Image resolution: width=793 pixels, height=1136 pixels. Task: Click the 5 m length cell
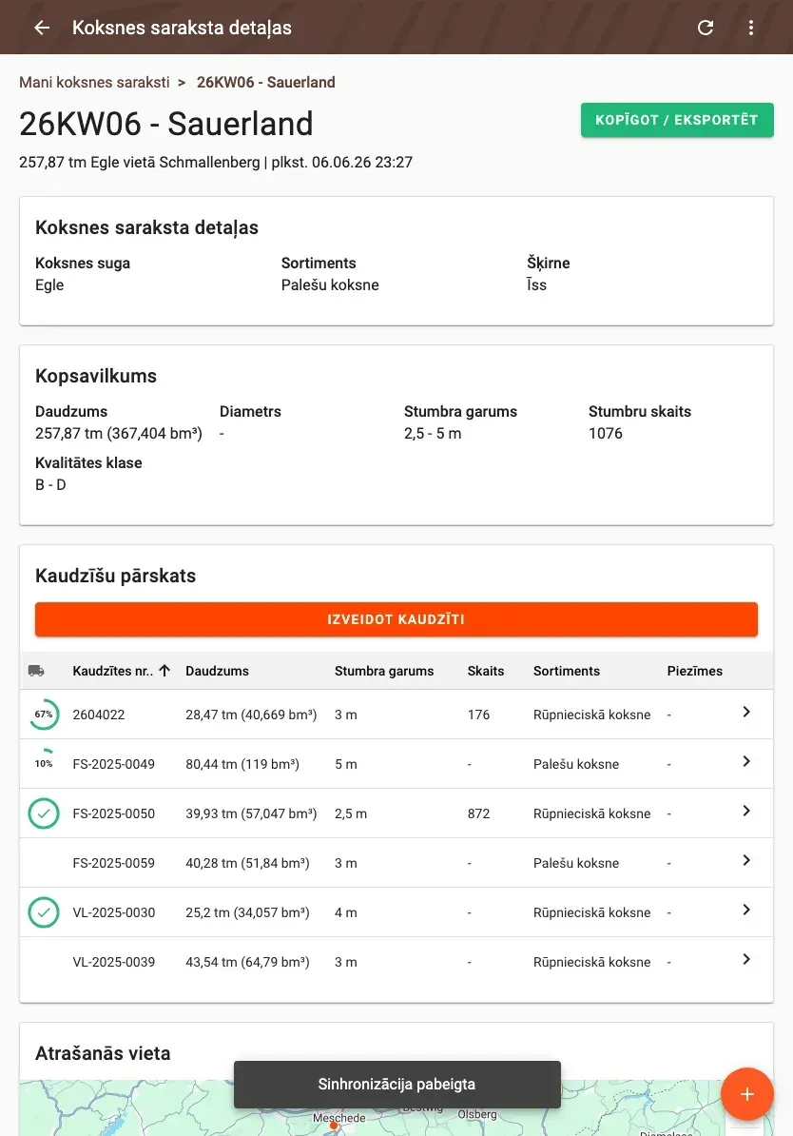(345, 764)
